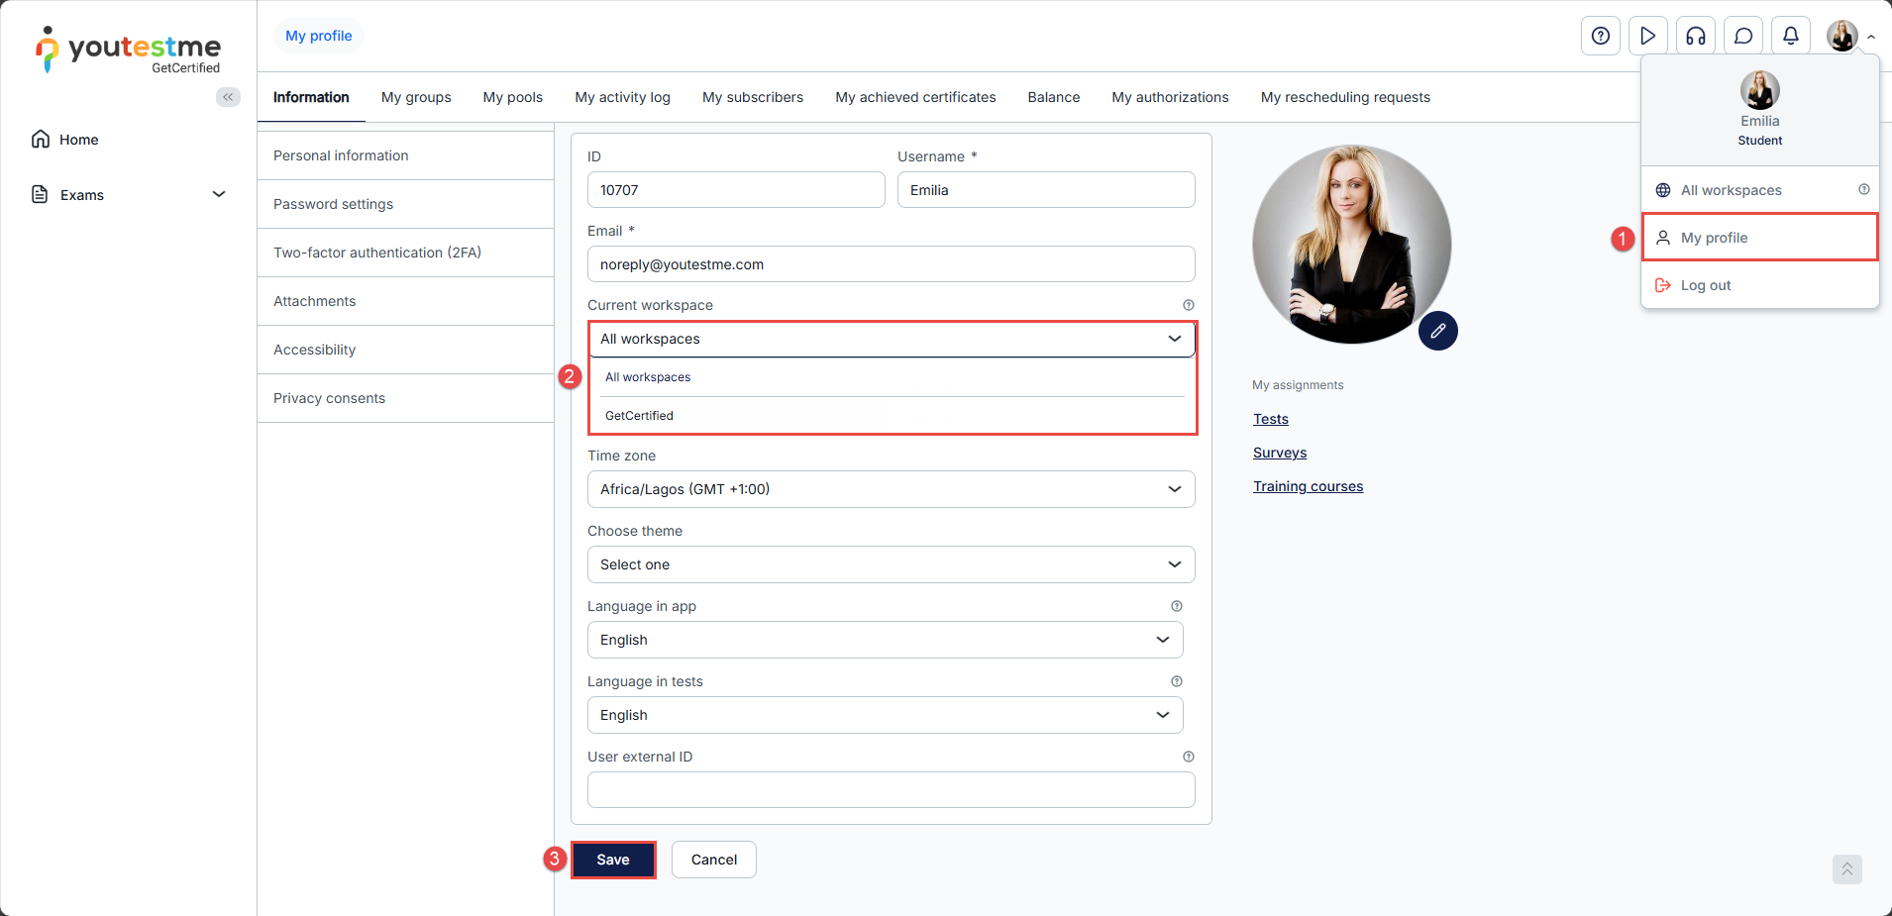Open the chat bubble icon
Image resolution: width=1892 pixels, height=916 pixels.
point(1742,37)
